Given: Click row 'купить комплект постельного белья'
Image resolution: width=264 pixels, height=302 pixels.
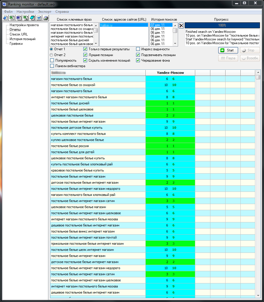Looking at the screenshot, I should (153, 134).
